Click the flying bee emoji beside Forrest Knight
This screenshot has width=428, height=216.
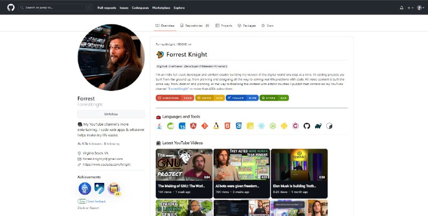tap(160, 55)
